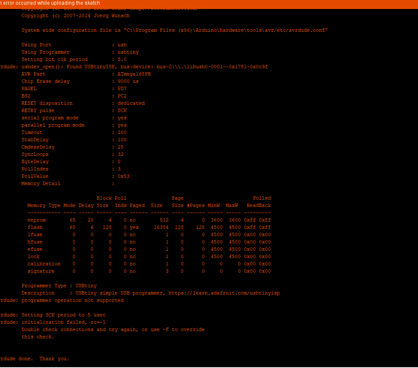Screen dimensions: 418x368
Task: Click the 'Programmer Type : USBtiny' line
Action: (x=59, y=286)
